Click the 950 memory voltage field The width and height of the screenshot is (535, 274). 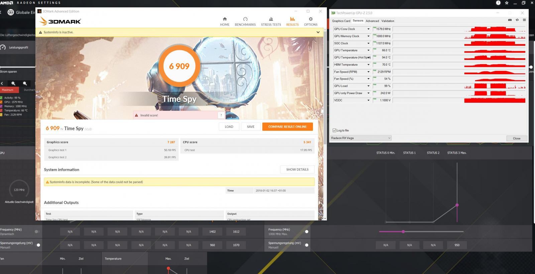tap(457, 245)
